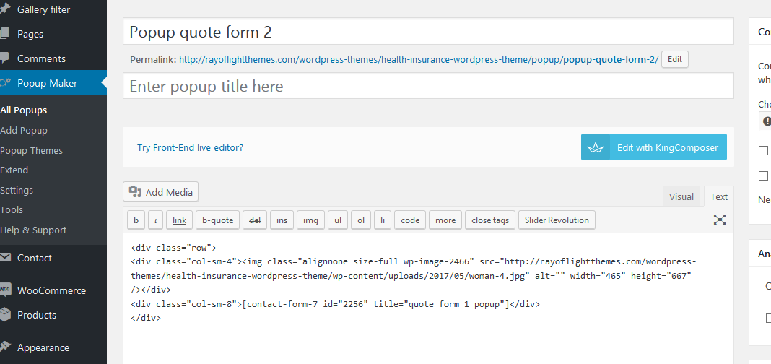The height and width of the screenshot is (364, 771).
Task: Click the WooCommerce logo icon
Action: tap(5, 290)
